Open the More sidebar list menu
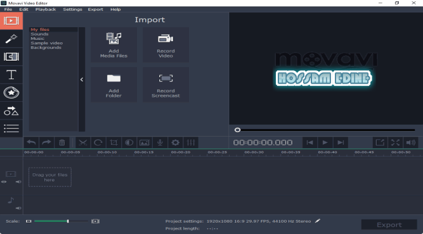423x234 pixels. tap(11, 128)
